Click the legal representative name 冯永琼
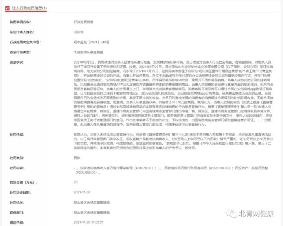This screenshot has width=283, height=226. (79, 32)
